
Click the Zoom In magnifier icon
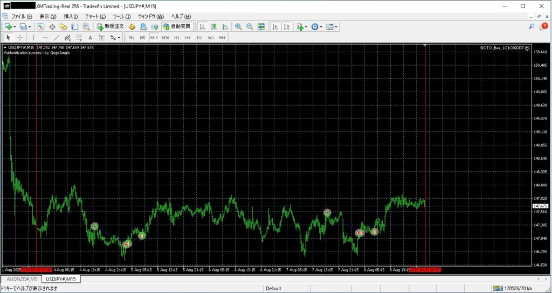tap(238, 26)
